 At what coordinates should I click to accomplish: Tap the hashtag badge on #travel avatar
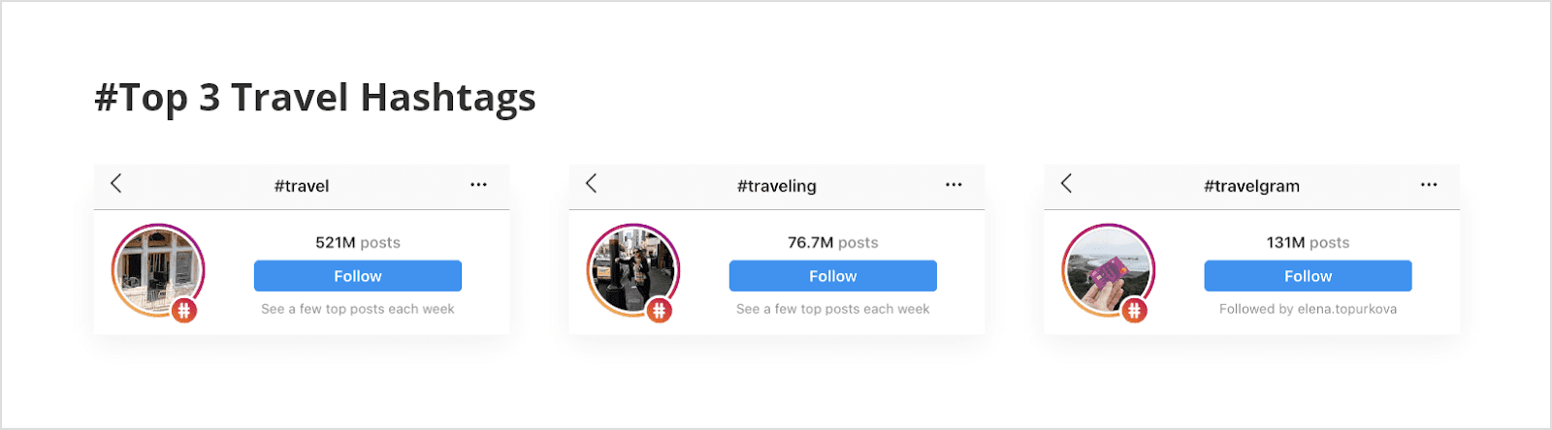click(184, 311)
